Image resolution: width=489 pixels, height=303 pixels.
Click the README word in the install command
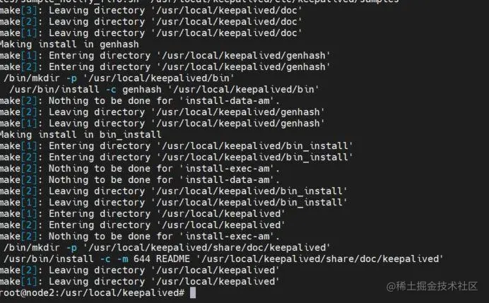pos(172,259)
